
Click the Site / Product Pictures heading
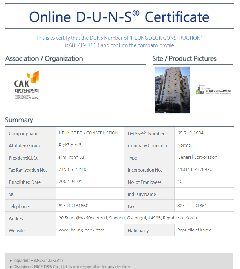(x=184, y=59)
